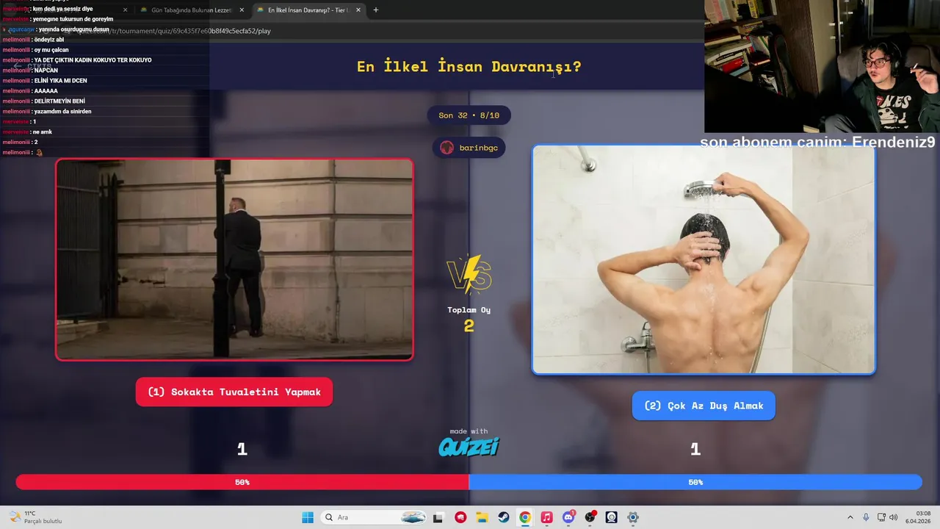Click the Toplam Oy count label
This screenshot has height=529, width=940.
pyautogui.click(x=469, y=310)
